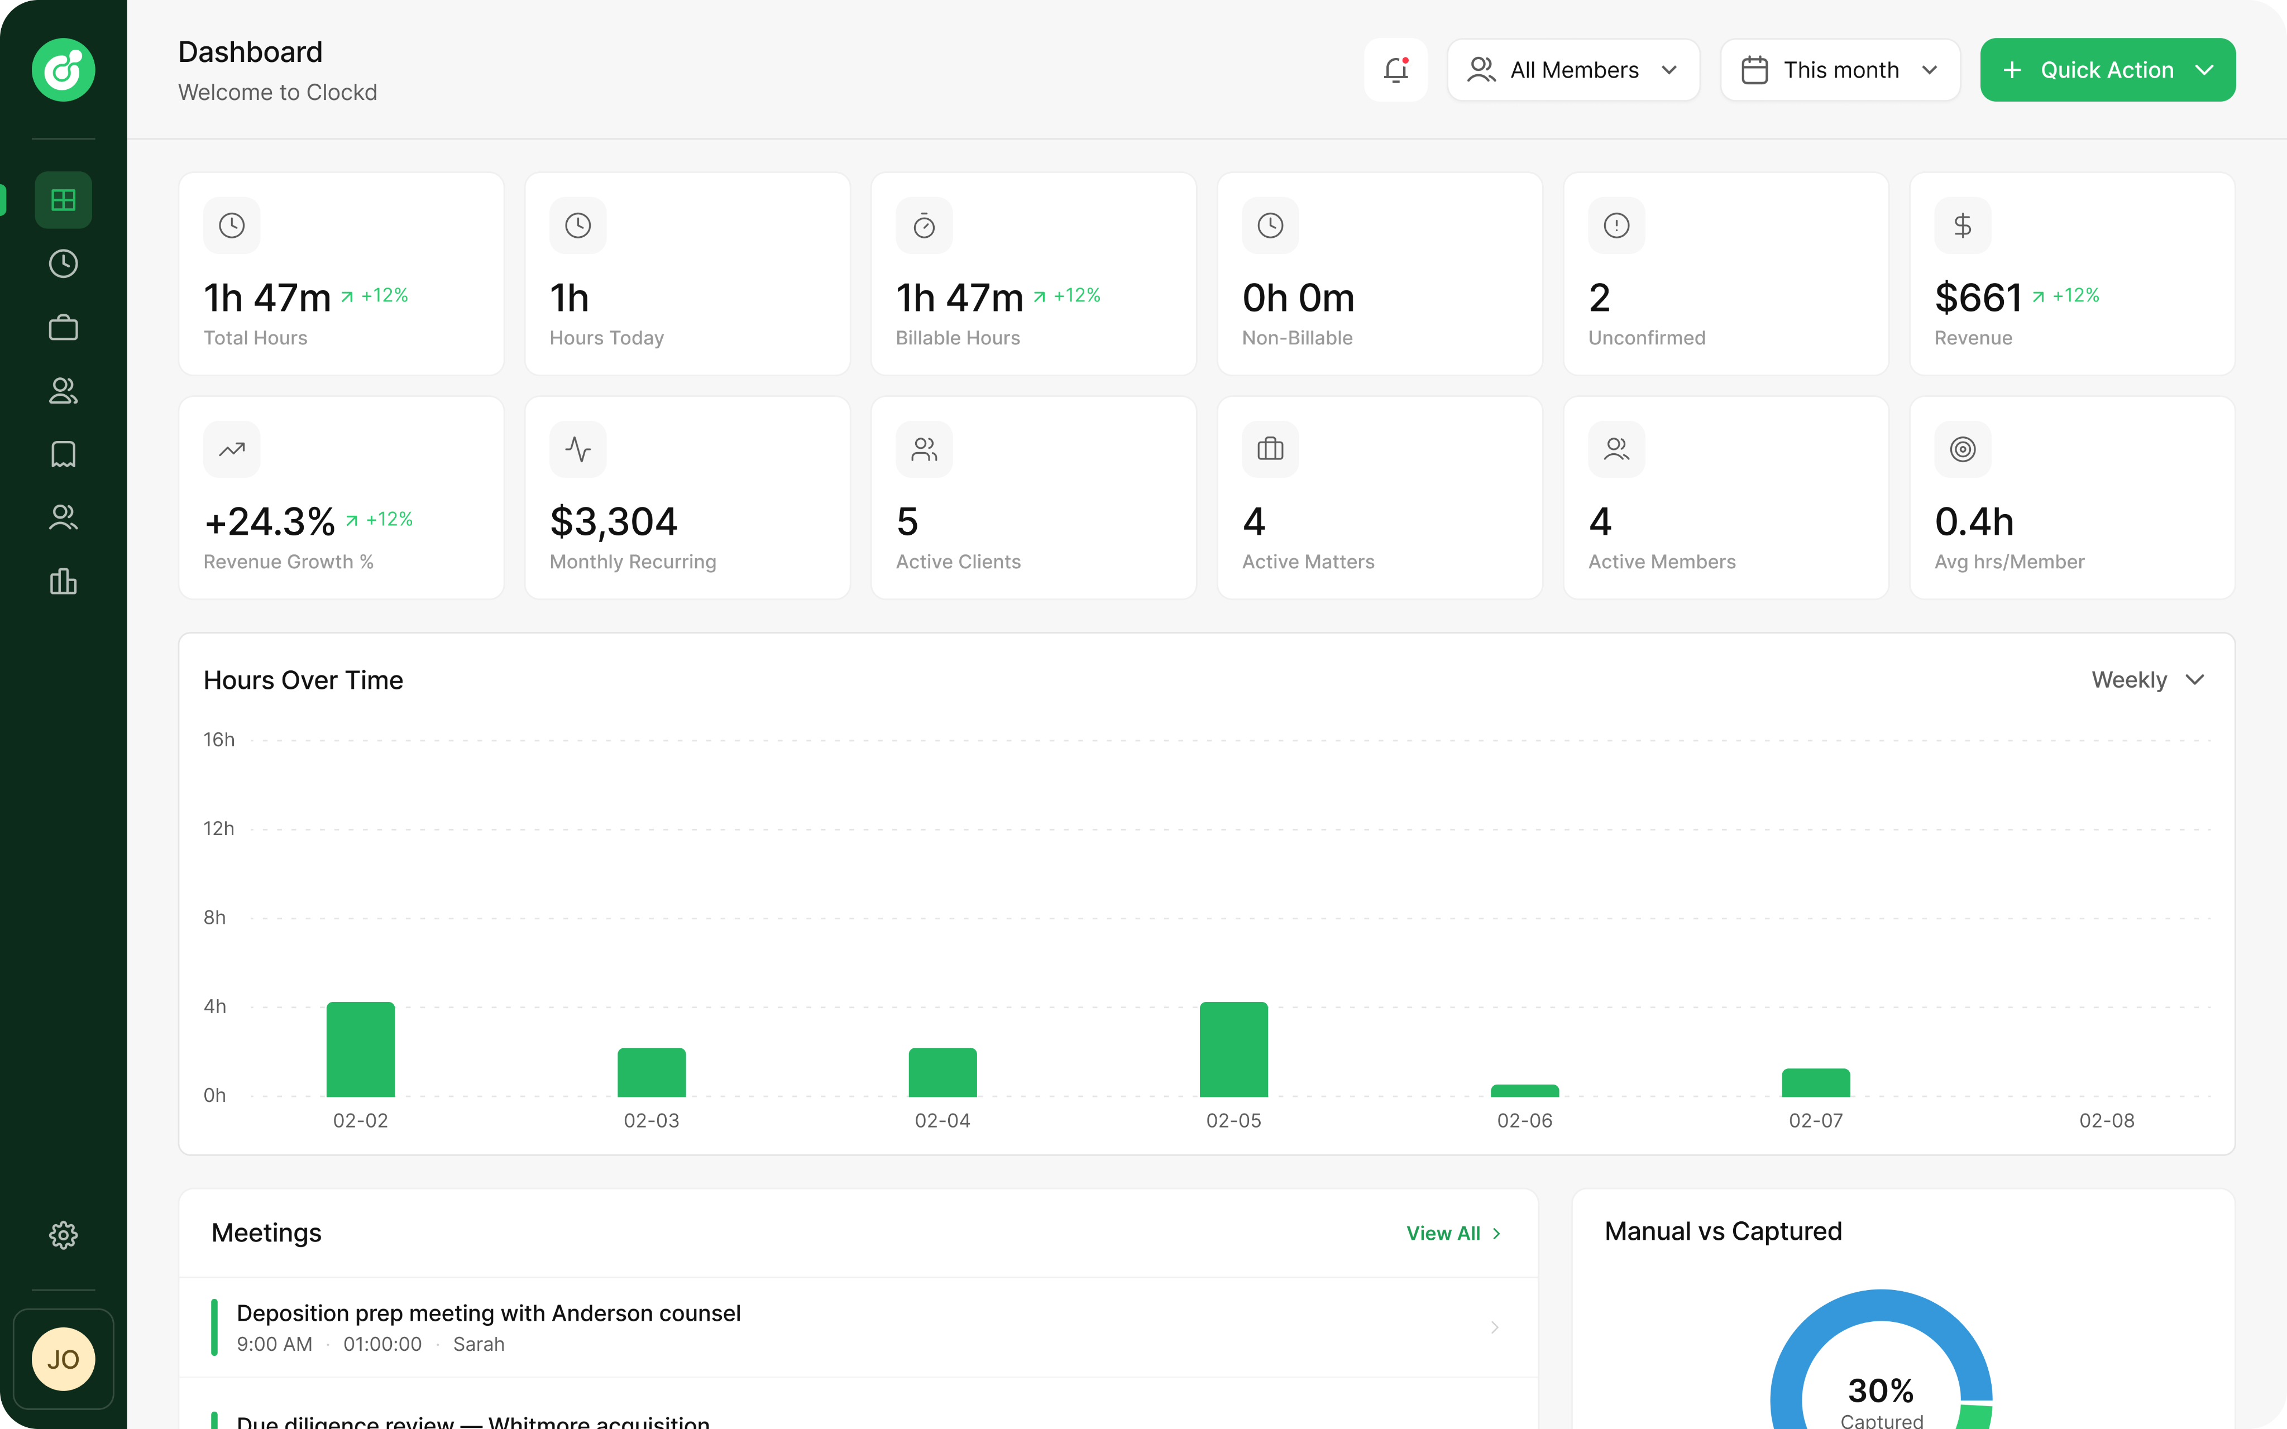Select the dashboard grid sidebar icon
Image resolution: width=2287 pixels, height=1429 pixels.
pyautogui.click(x=63, y=200)
